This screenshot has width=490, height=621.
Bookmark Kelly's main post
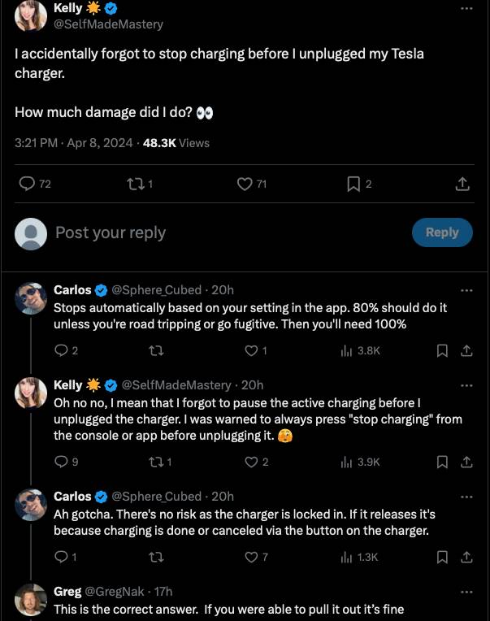(x=353, y=185)
